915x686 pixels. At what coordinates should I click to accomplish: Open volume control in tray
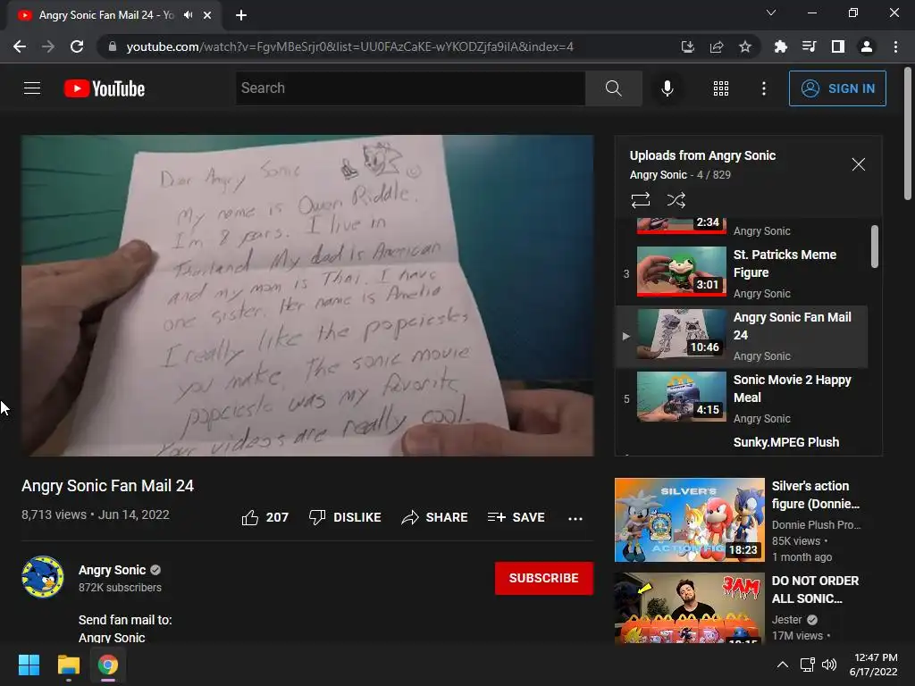pyautogui.click(x=828, y=665)
